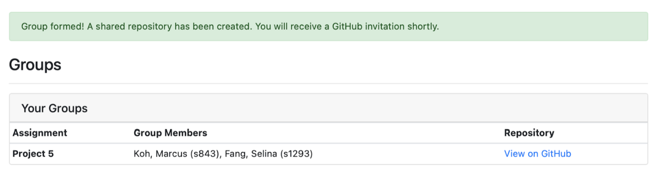Image resolution: width=654 pixels, height=178 pixels.
Task: Open the View on GitHub link
Action: (537, 154)
